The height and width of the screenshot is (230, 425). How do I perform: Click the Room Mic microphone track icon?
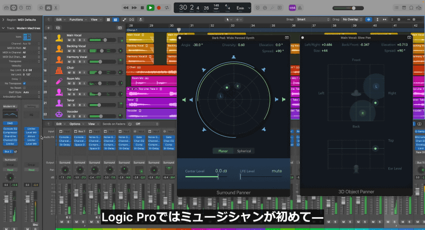tap(59, 81)
